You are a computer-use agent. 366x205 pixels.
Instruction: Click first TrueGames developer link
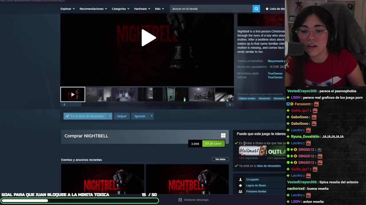point(275,73)
